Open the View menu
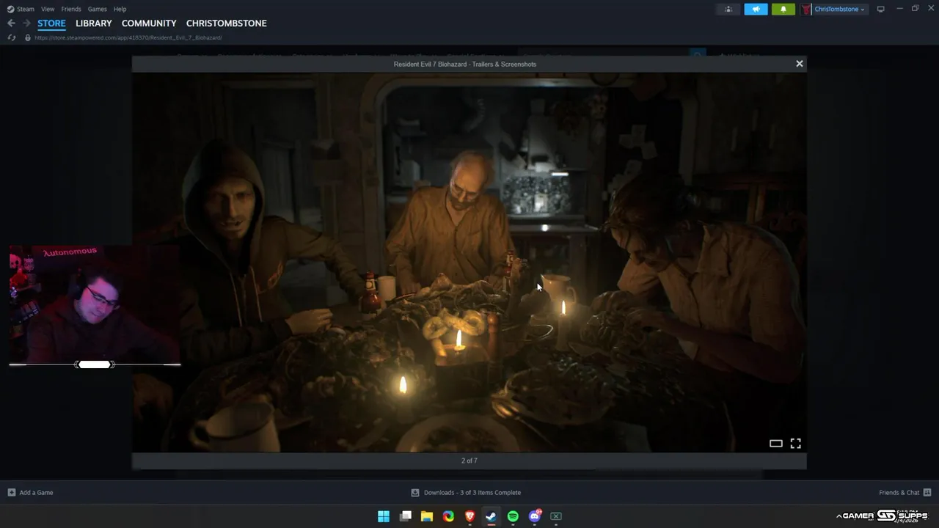This screenshot has height=528, width=939. coord(48,9)
